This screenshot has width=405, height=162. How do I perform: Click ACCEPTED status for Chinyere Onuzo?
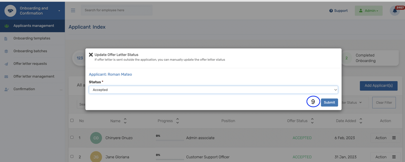point(302,138)
